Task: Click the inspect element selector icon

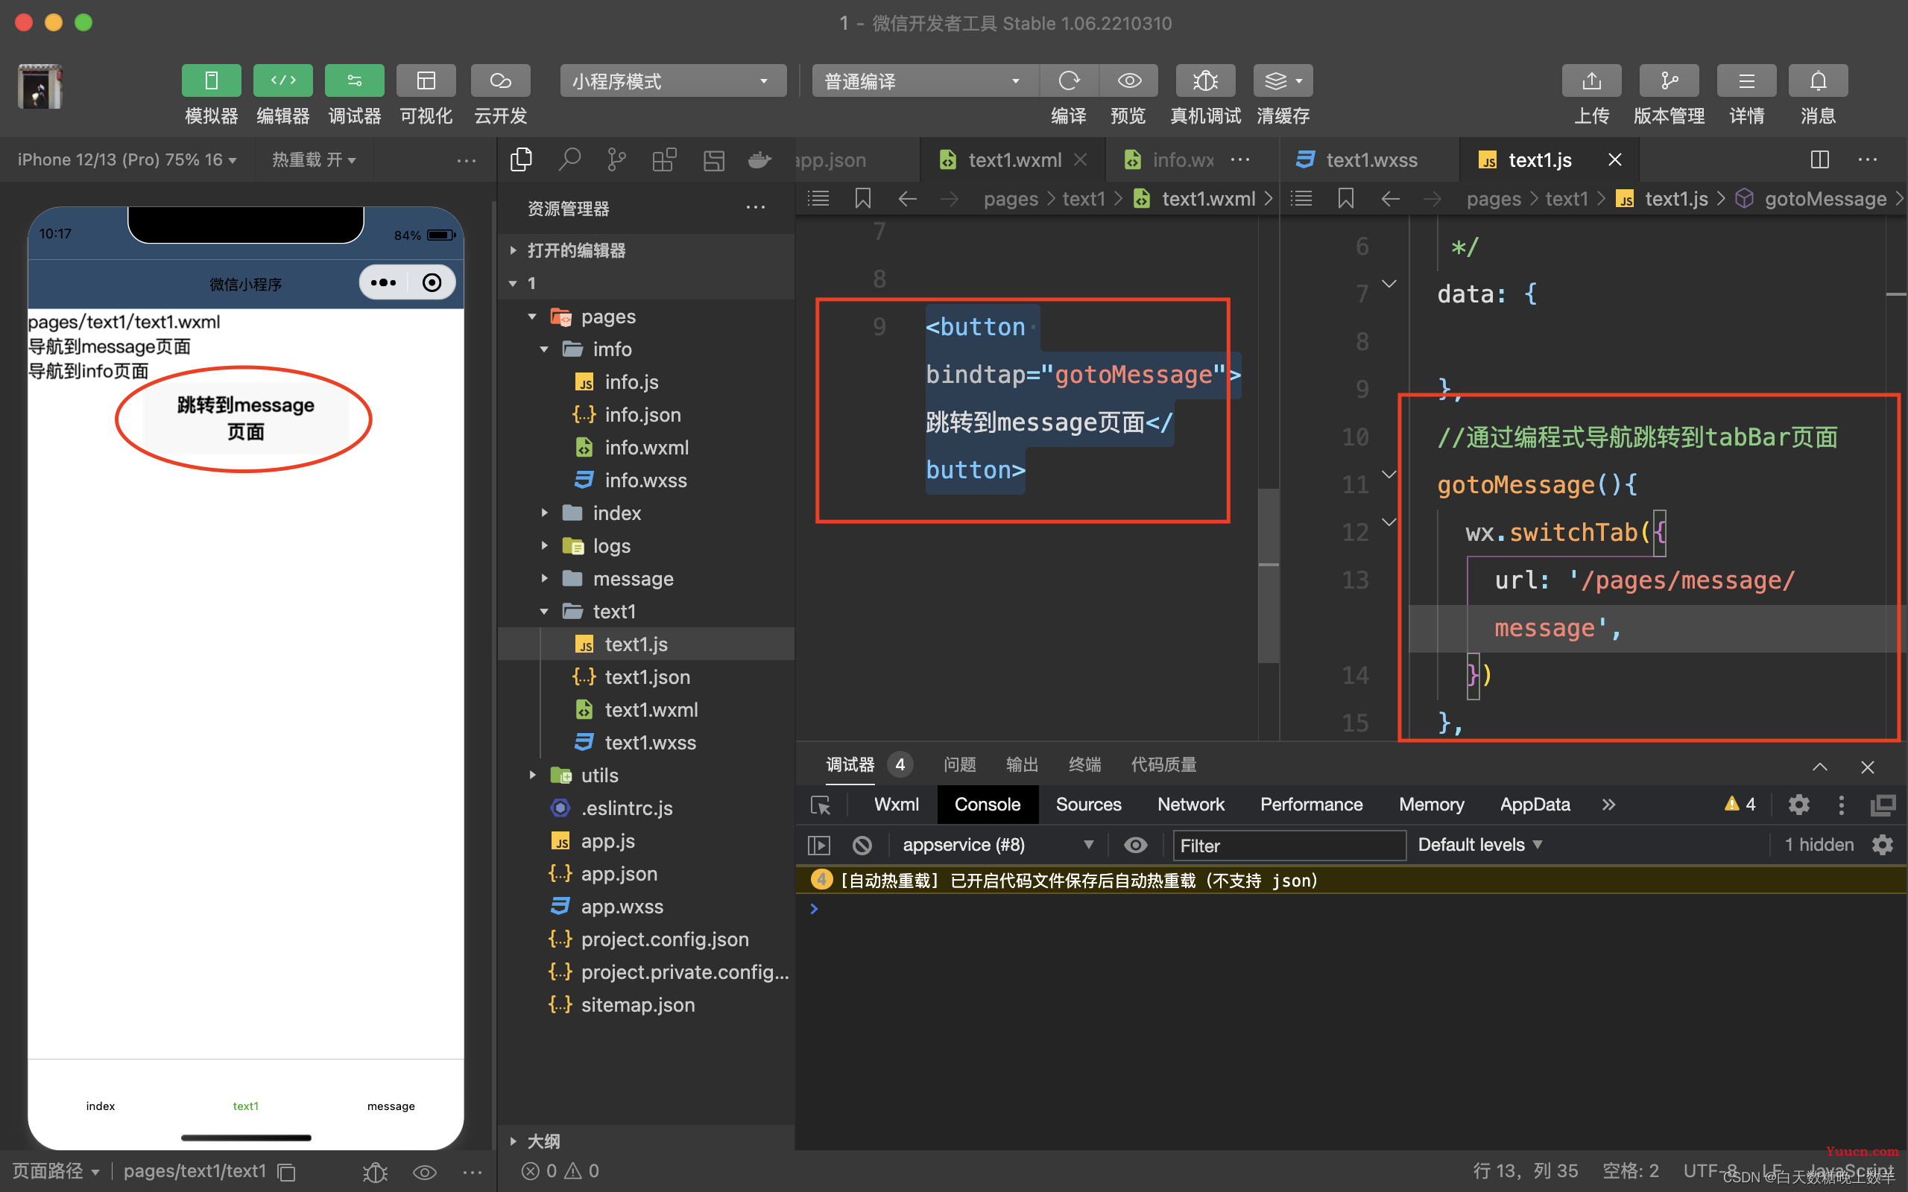Action: [821, 805]
